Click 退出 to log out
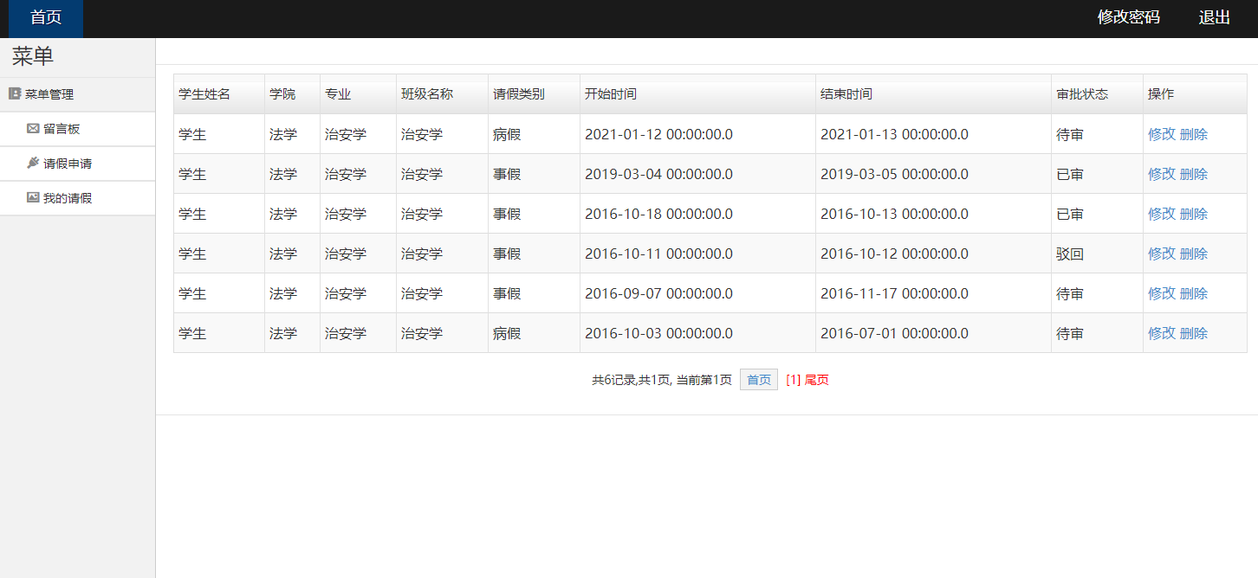1258x578 pixels. coord(1214,16)
